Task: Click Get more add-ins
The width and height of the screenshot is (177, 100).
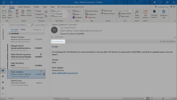Action: 168,41
